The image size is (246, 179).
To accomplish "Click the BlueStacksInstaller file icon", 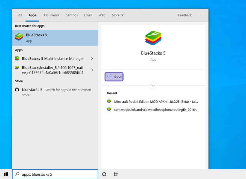I will coord(17,68).
